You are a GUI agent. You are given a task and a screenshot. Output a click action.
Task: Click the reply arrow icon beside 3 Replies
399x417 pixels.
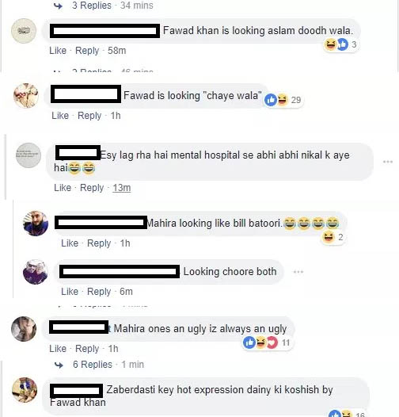[x=58, y=6]
